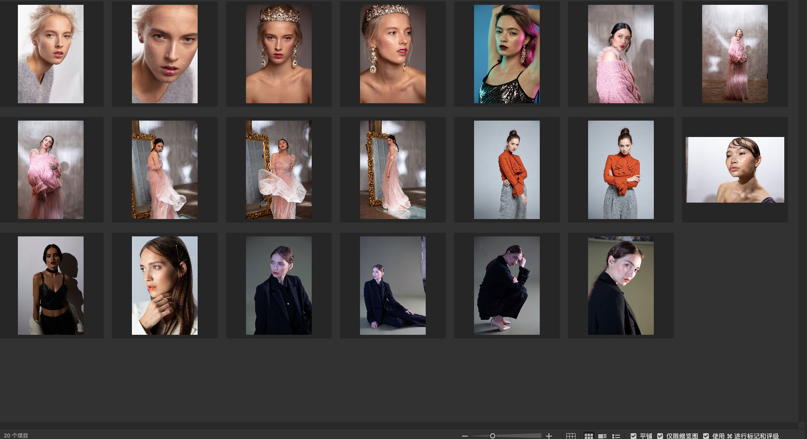Uncheck 使用 ⌘ 进行标记和评级 option
The image size is (807, 439).
tap(706, 436)
